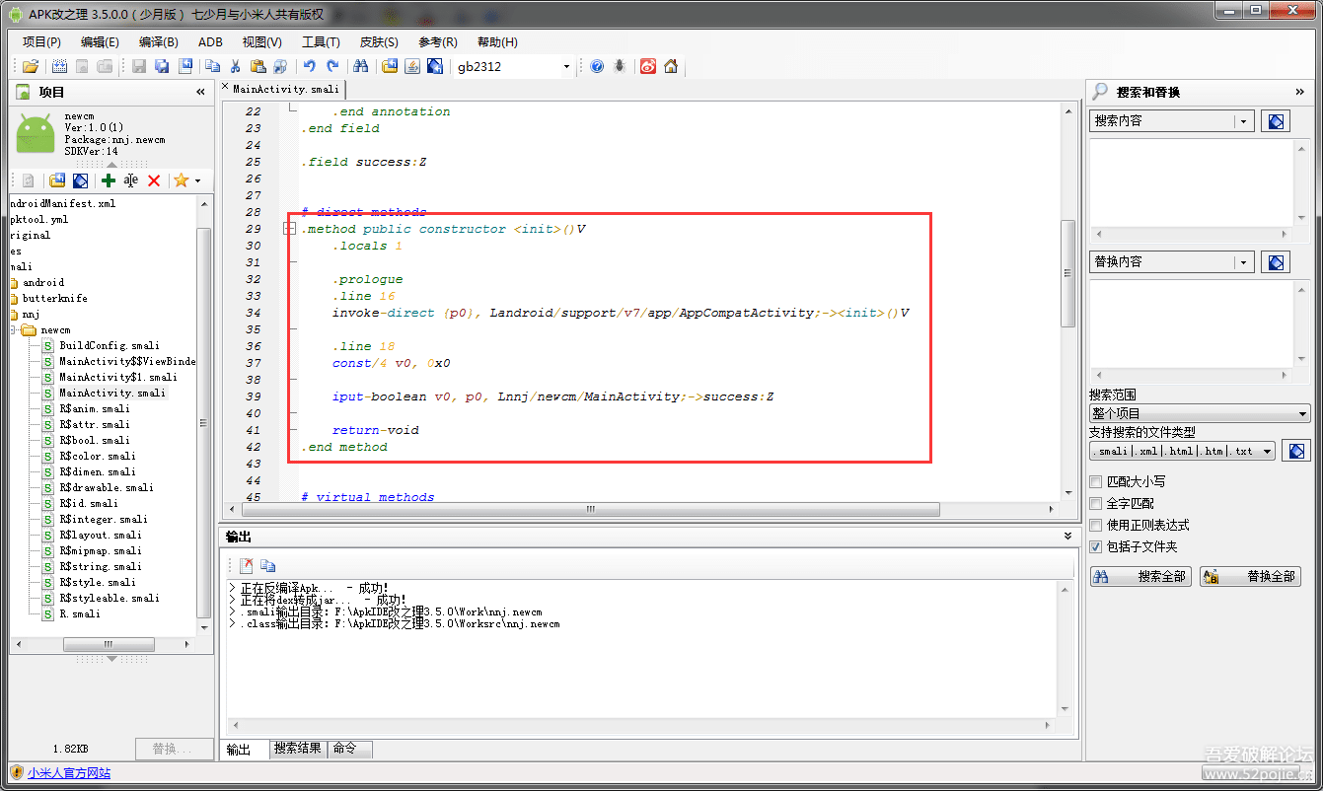Click the Cut scissors icon
Viewport: 1323px width, 791px height.
click(x=235, y=66)
